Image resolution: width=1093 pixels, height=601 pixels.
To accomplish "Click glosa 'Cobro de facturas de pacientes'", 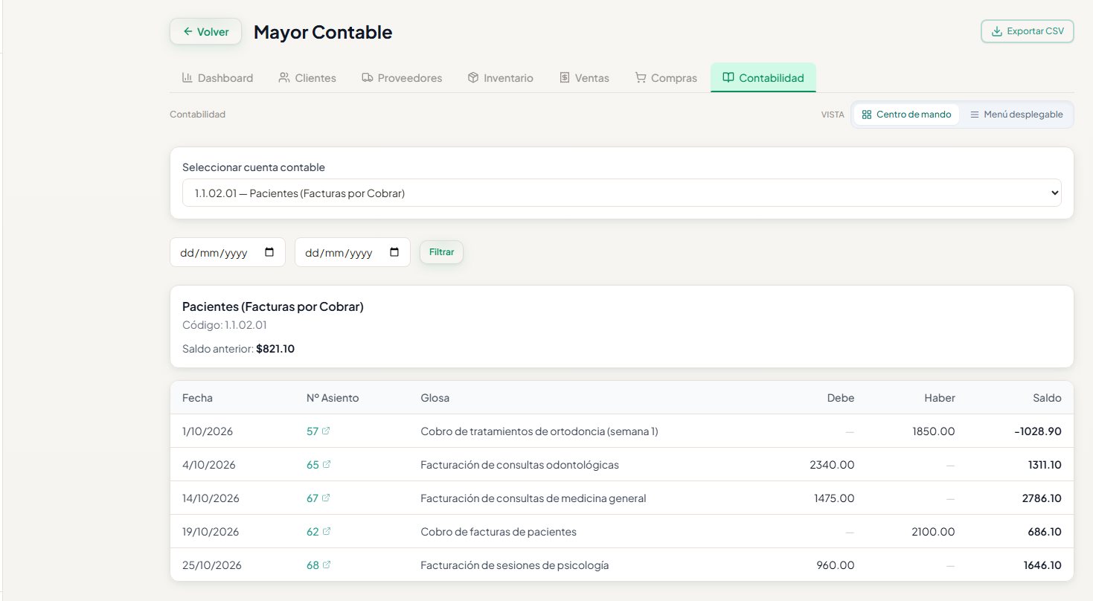I will point(499,531).
